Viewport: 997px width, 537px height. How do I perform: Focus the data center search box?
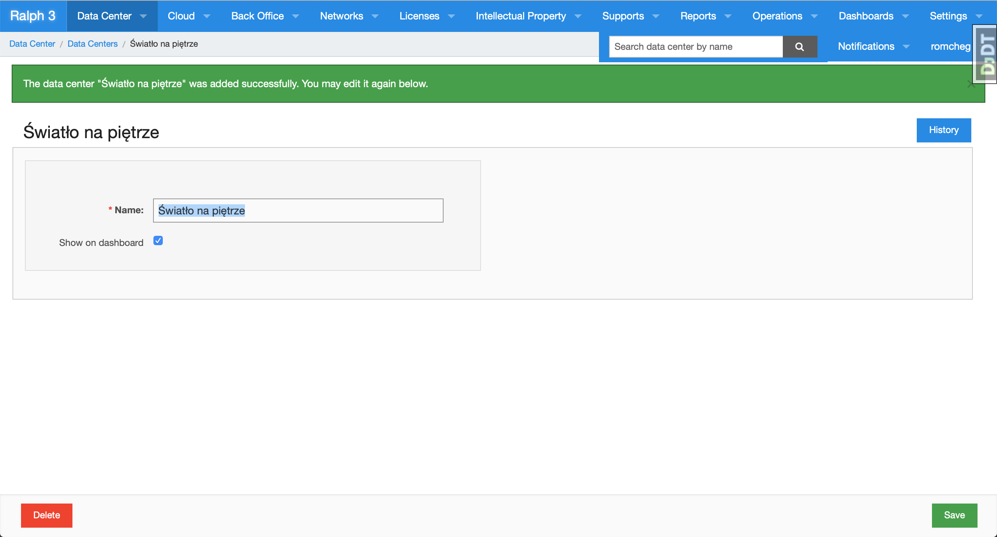(x=696, y=47)
